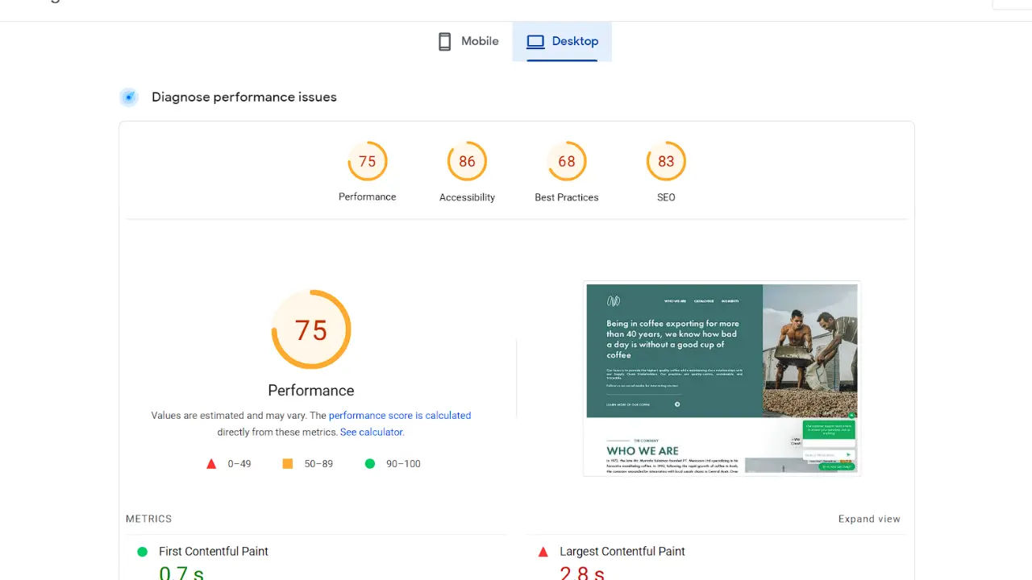Image resolution: width=1032 pixels, height=580 pixels.
Task: Click the red triangle beside Largest Contentful Paint
Action: 543,552
